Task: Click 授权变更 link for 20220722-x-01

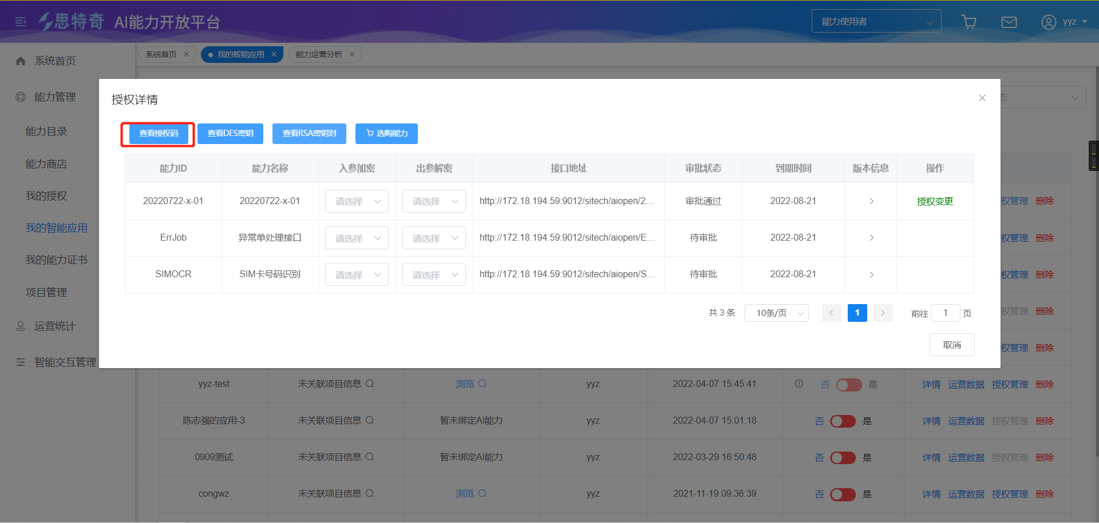Action: tap(935, 201)
